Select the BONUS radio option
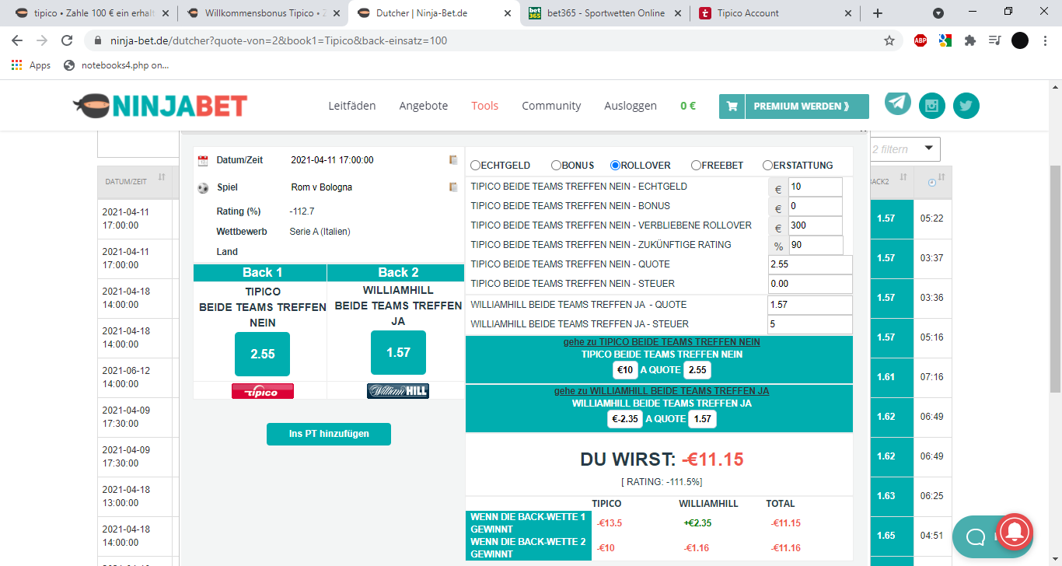This screenshot has width=1062, height=566. click(x=556, y=165)
